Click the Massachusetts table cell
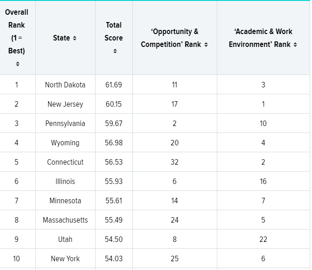This screenshot has width=312, height=270. coord(65,220)
